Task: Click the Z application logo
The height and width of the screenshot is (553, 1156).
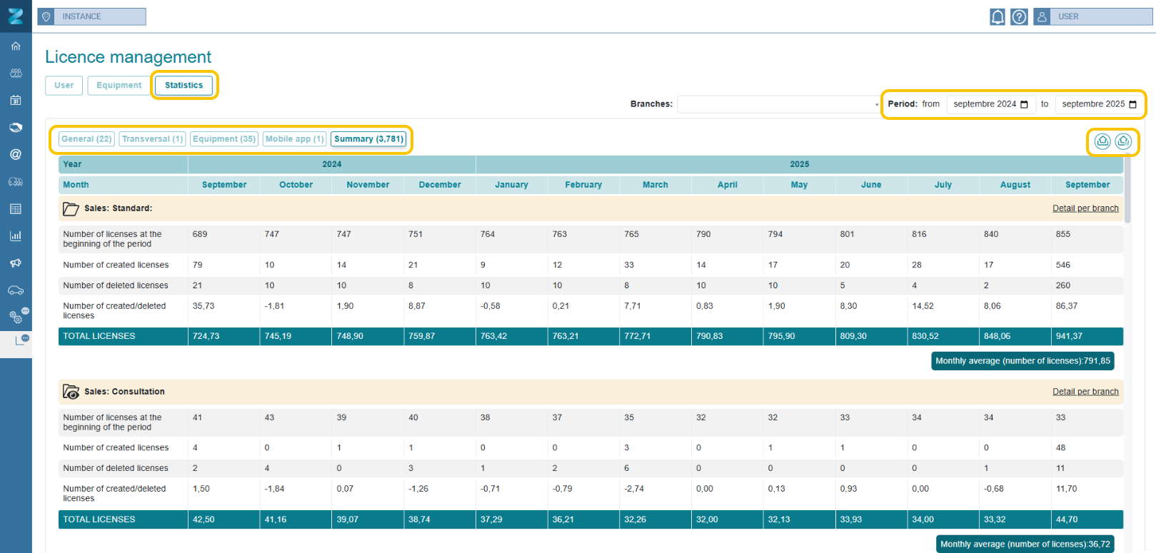Action: pyautogui.click(x=16, y=16)
